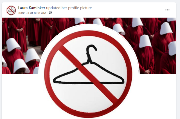Click the hanger's bottom horizontal bar

point(89,82)
